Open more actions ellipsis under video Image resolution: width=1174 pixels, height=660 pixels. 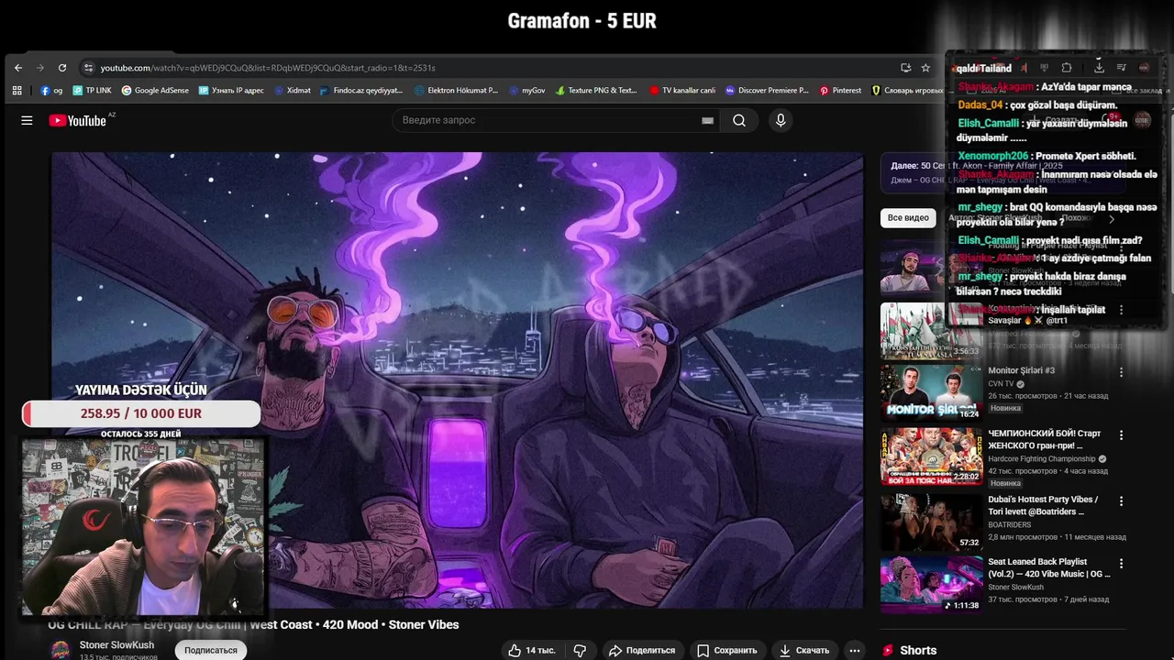click(x=855, y=650)
